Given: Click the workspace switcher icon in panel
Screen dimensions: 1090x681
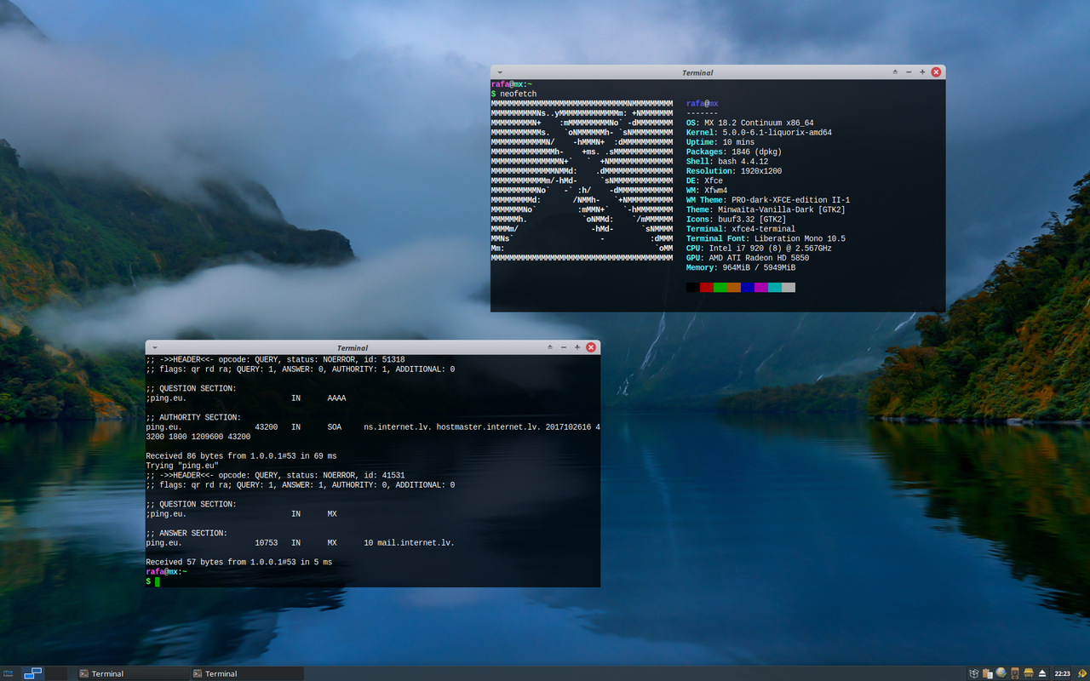Looking at the screenshot, I should tap(32, 673).
